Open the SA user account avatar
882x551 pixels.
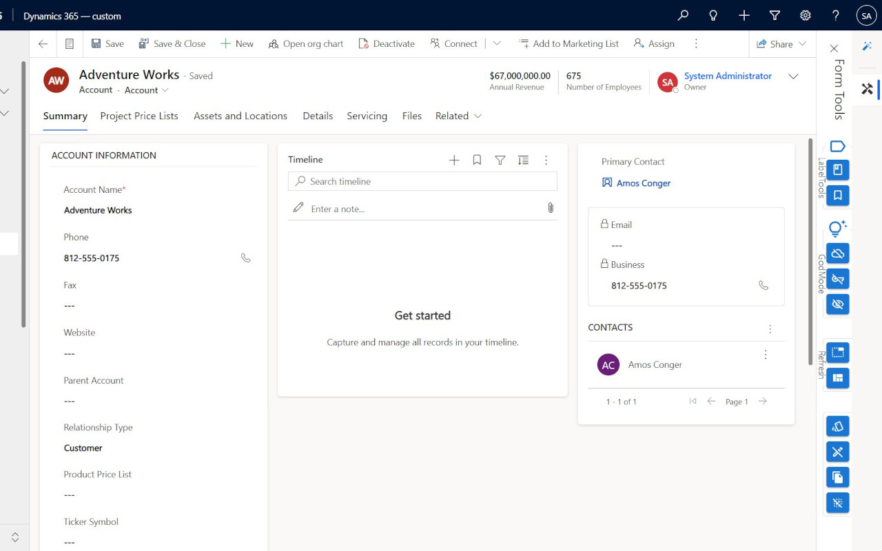click(866, 16)
